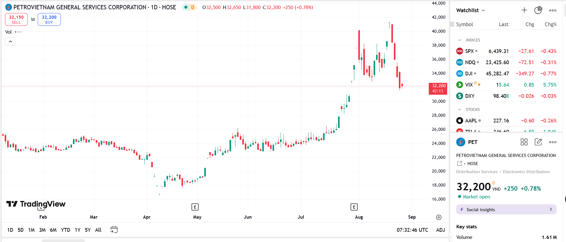Open the 07:32:46 UTC timezone menu
Screen dimensions: 566x242
[412, 230]
